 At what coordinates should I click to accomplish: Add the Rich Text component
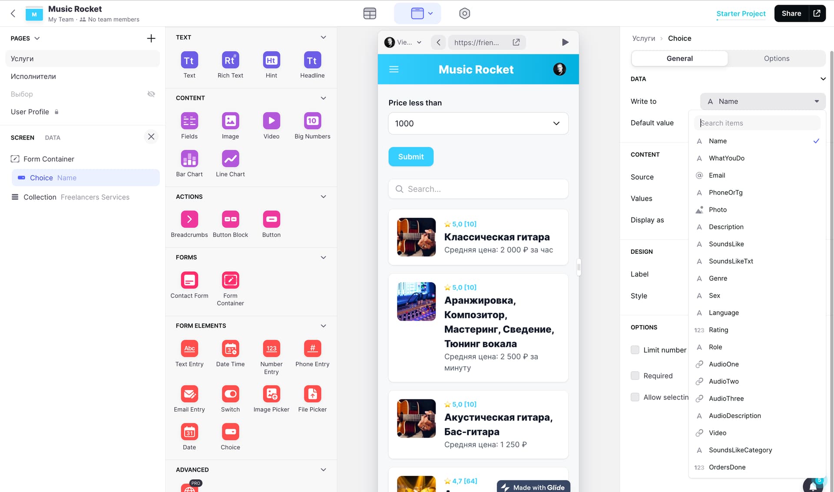(x=230, y=60)
